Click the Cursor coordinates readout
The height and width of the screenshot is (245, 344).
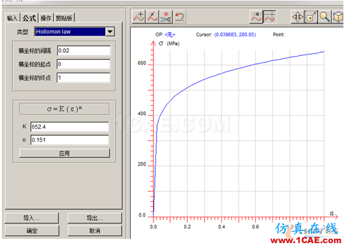[x=235, y=34]
